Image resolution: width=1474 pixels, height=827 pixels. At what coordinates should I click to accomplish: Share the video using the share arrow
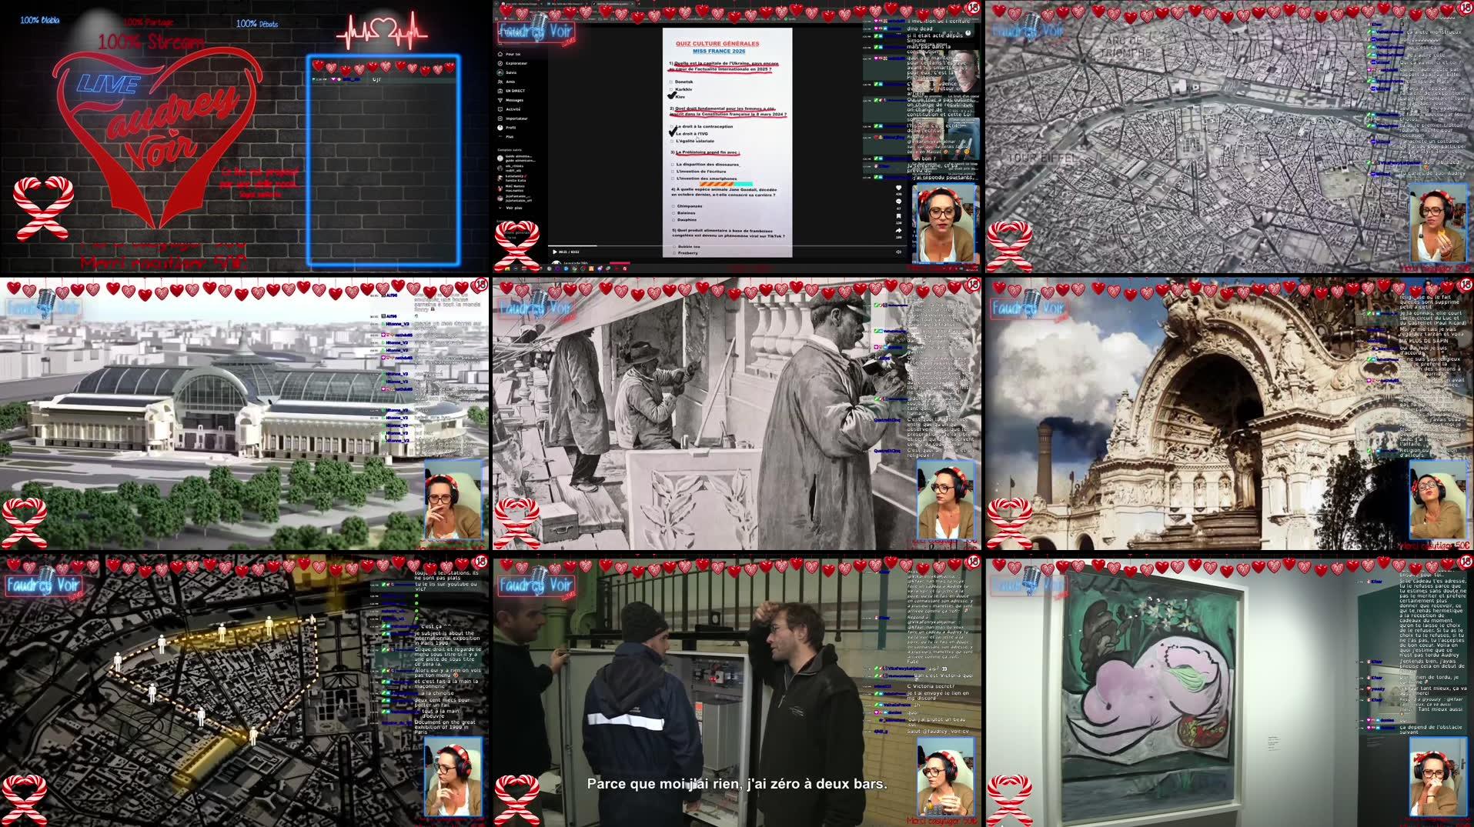tap(898, 229)
